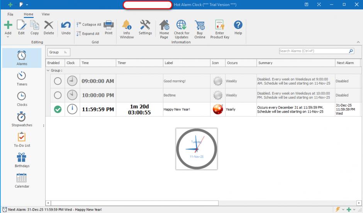Click the Occurs column header

coord(241,63)
